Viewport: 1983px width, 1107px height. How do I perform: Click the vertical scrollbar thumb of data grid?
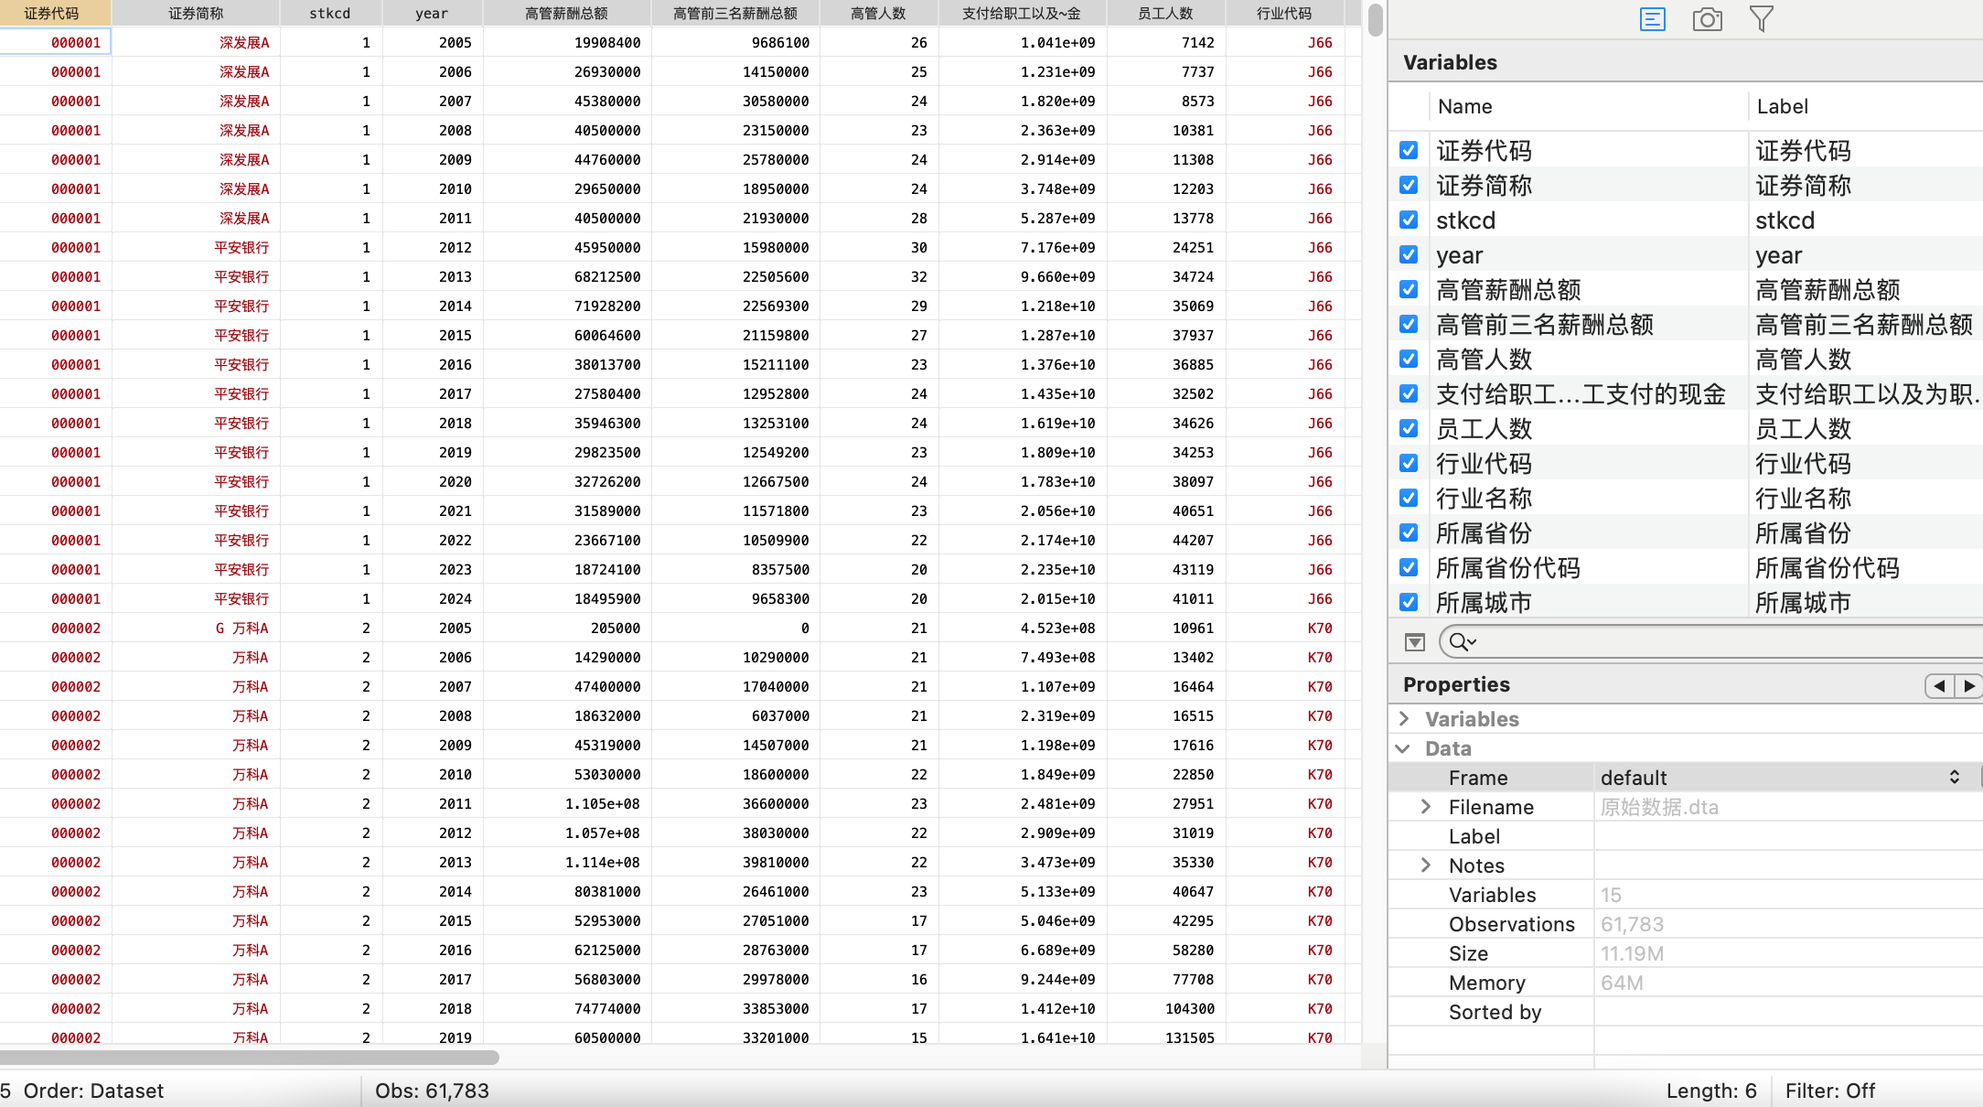[1375, 20]
